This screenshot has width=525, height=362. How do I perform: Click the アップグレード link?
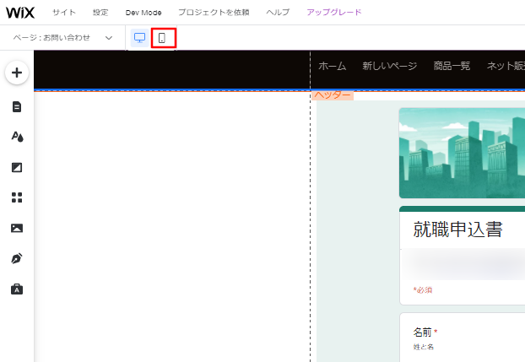[333, 13]
